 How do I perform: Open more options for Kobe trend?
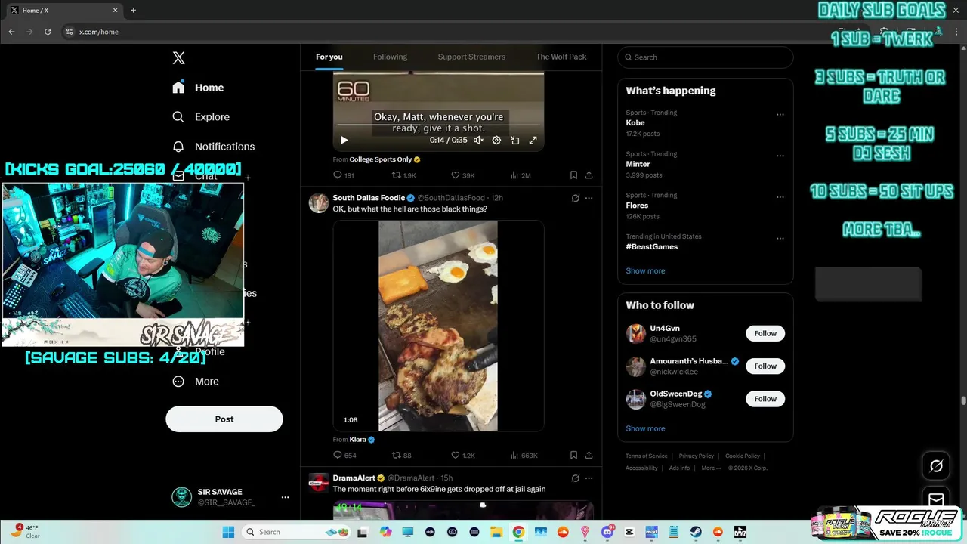pos(780,115)
